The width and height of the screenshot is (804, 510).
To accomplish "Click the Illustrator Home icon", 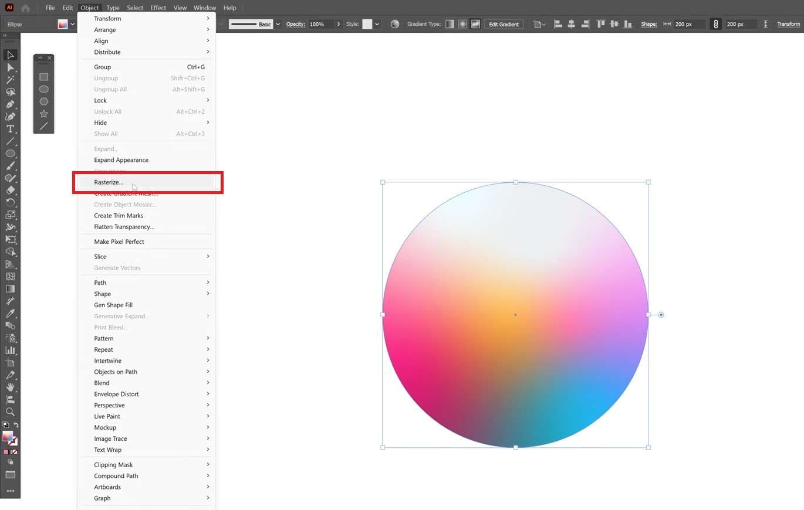I will click(x=25, y=8).
